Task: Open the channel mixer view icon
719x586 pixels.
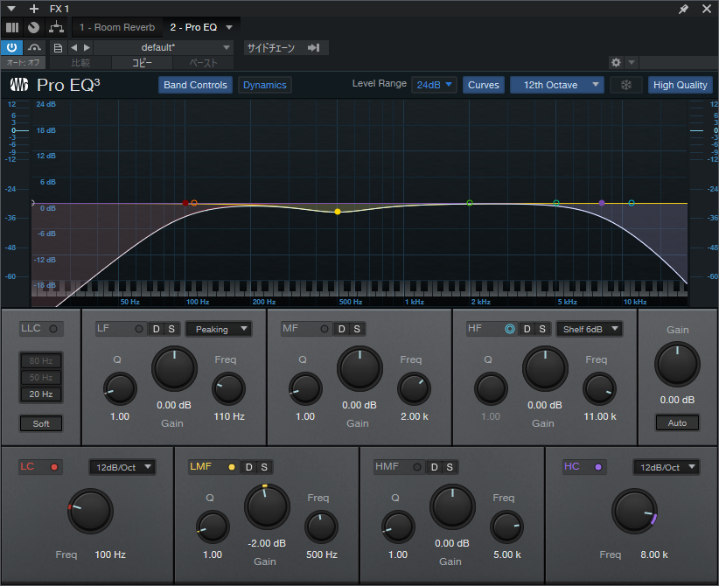Action: (x=12, y=27)
